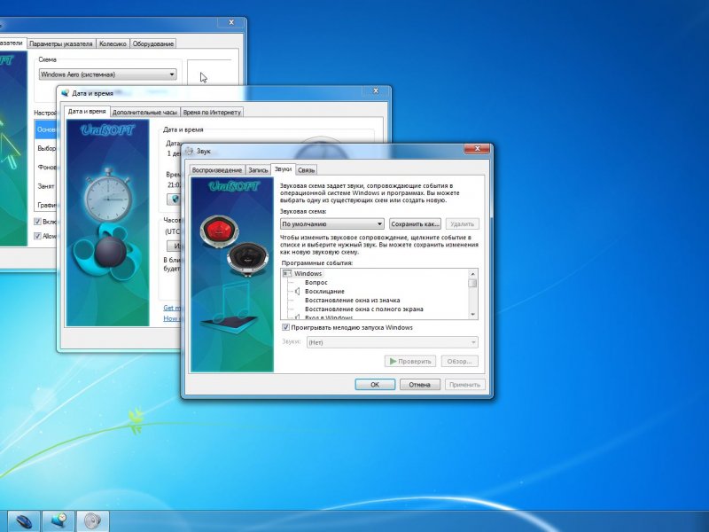Toggle the Вкл checkbox in mouse window

pyautogui.click(x=38, y=221)
